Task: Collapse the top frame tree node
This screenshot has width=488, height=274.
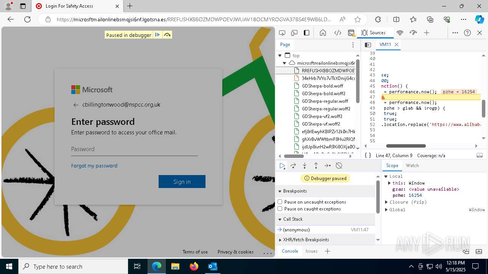Action: pyautogui.click(x=280, y=56)
